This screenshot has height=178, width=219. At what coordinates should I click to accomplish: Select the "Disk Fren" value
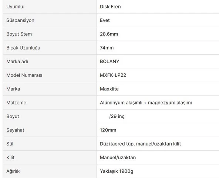coord(110,7)
